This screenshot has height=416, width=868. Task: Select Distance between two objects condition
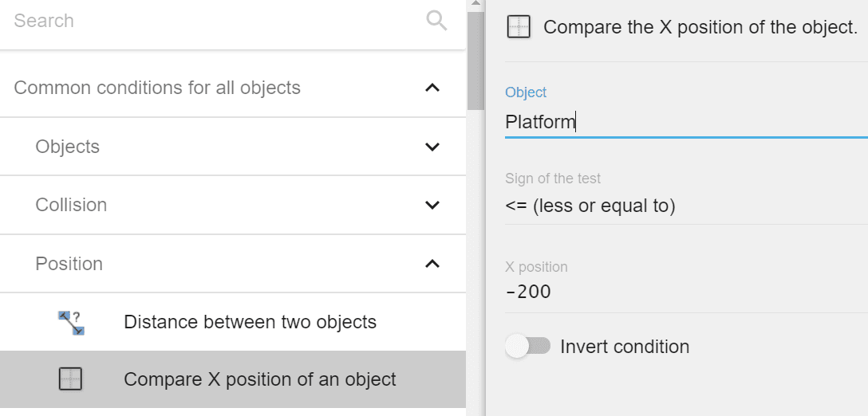(x=250, y=322)
